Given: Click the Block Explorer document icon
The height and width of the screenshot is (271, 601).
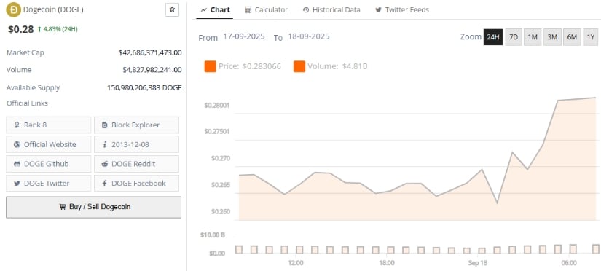Looking at the screenshot, I should (x=105, y=125).
